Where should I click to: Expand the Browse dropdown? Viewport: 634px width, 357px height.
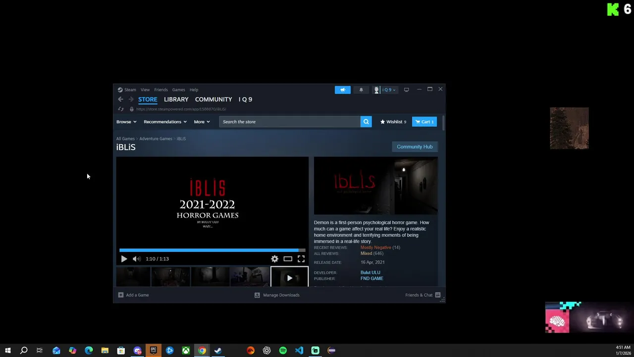(x=126, y=121)
